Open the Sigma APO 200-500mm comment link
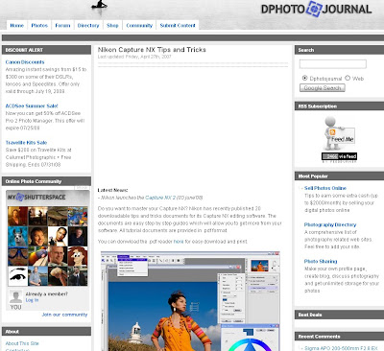This screenshot has height=351, width=384. pos(341,348)
